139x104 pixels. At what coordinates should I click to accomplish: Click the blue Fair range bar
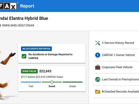click(31, 82)
